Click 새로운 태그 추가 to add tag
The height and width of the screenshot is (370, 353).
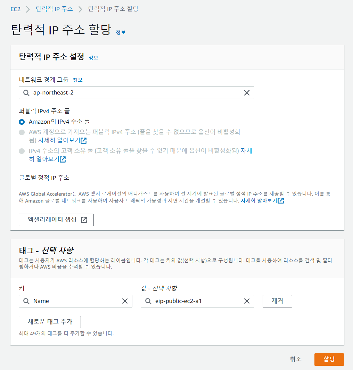coord(50,322)
